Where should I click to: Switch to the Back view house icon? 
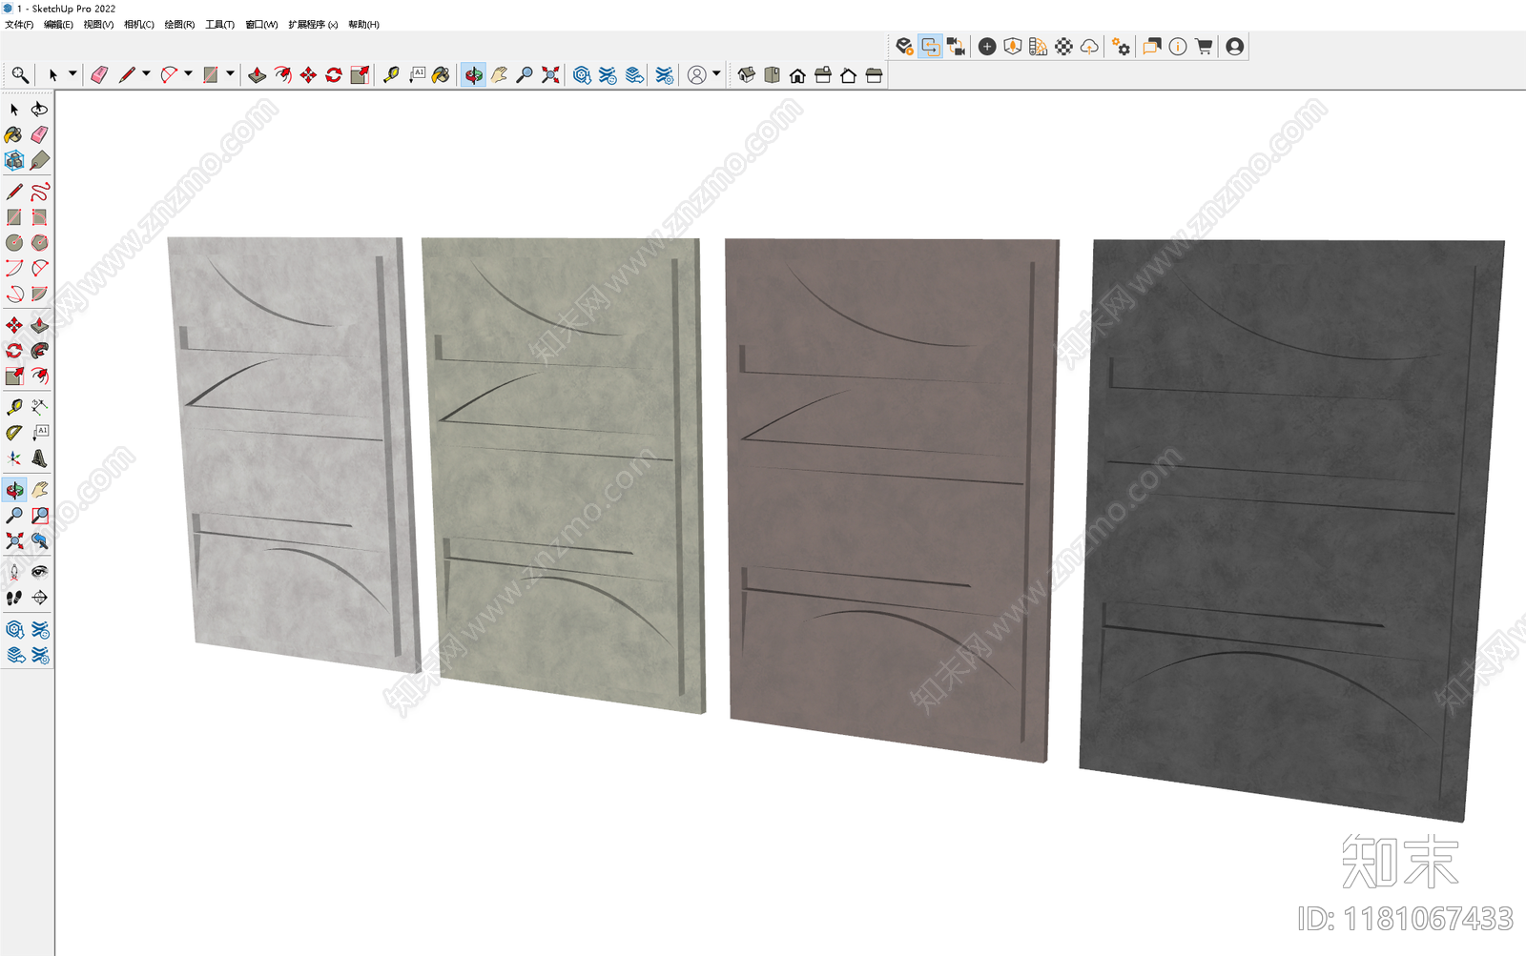[848, 74]
